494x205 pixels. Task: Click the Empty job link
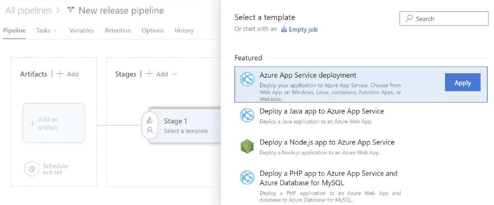click(x=303, y=30)
